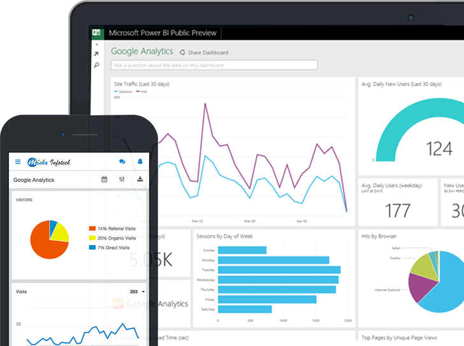Open notifications bell on phone
Screen dimensions: 464x346
[140, 161]
